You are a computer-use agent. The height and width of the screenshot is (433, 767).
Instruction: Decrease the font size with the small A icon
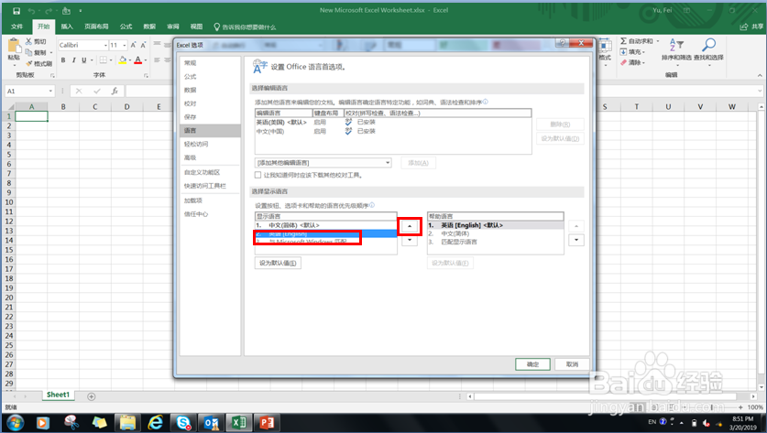point(143,45)
